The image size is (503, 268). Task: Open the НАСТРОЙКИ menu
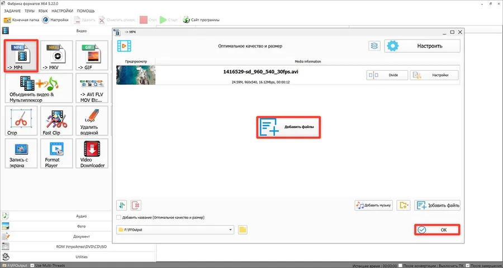coord(62,11)
